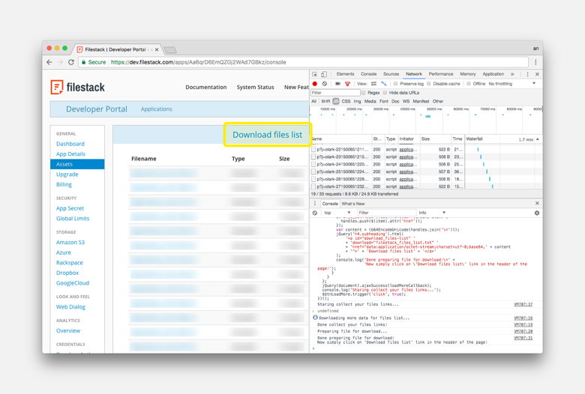Click the browser back arrow
Screen dimensions: 585x394
(49, 62)
